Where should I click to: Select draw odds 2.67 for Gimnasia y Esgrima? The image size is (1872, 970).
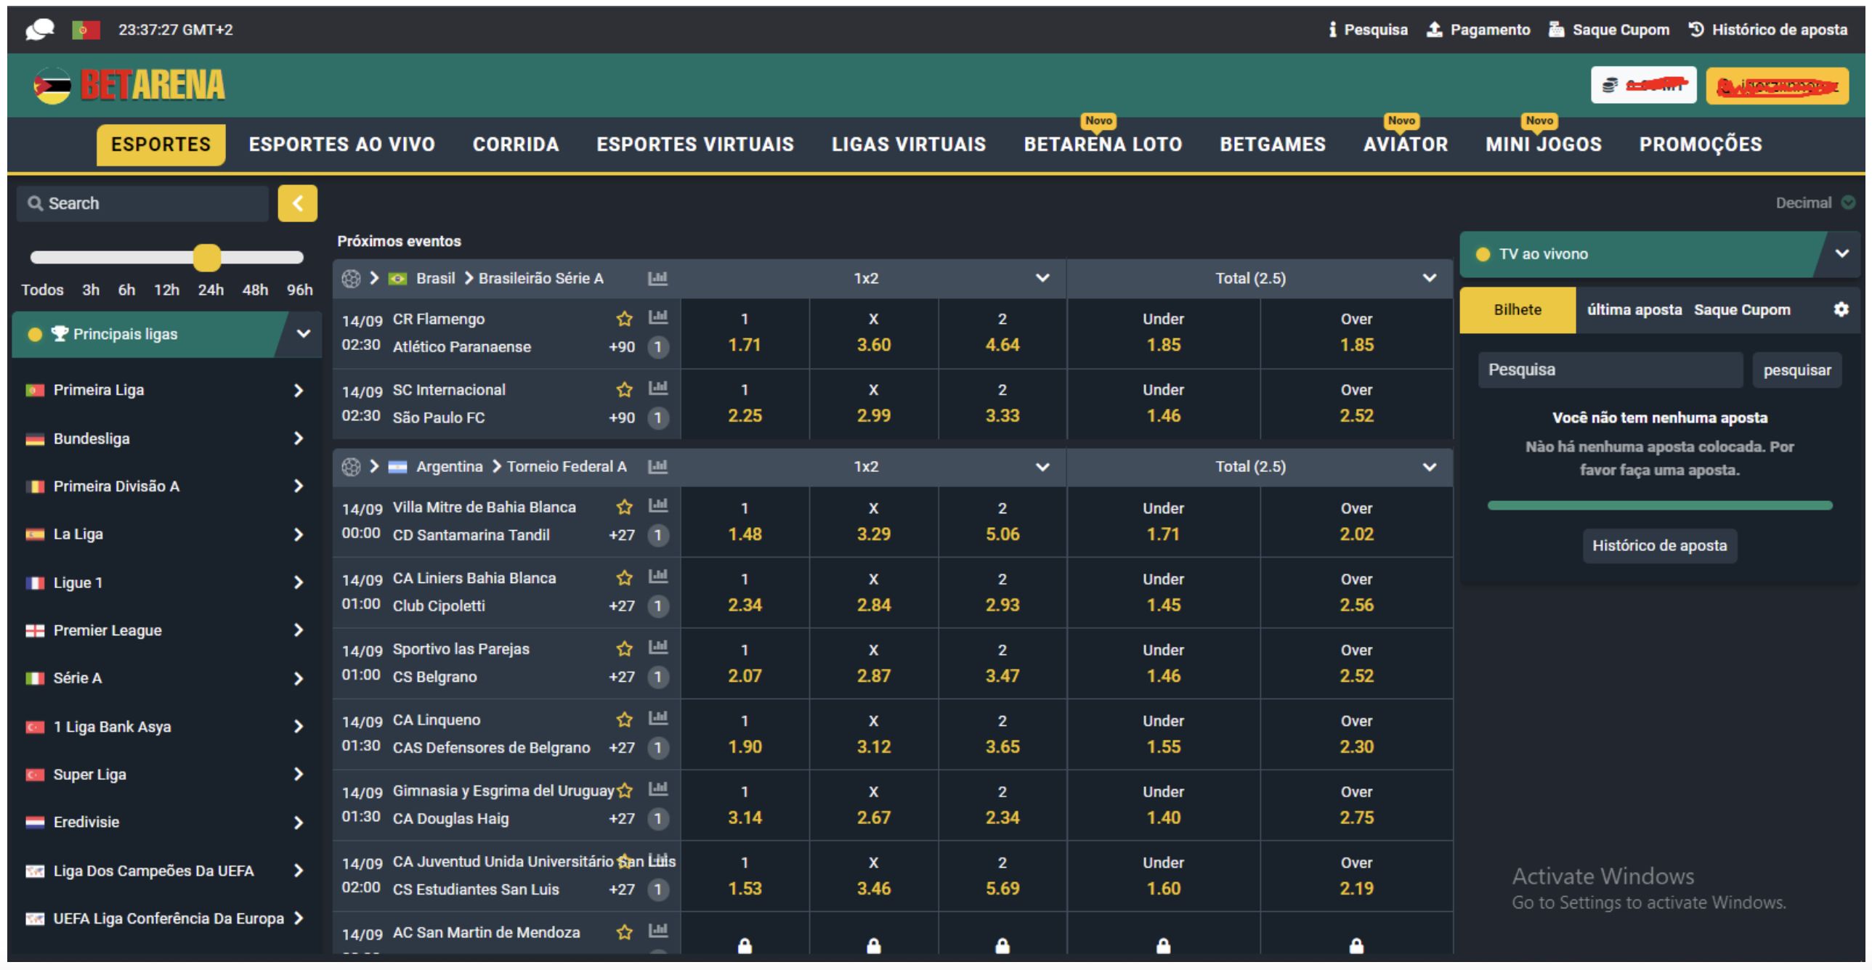coord(873,805)
